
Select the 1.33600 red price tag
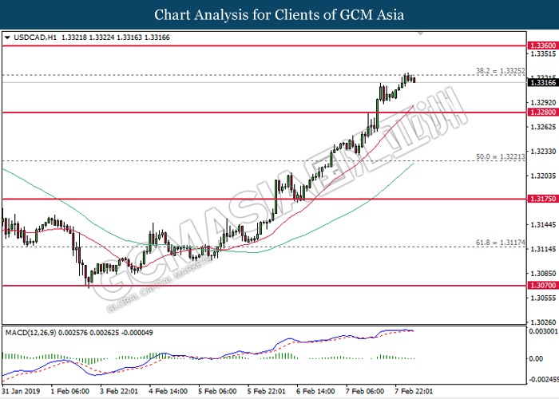pyautogui.click(x=542, y=46)
